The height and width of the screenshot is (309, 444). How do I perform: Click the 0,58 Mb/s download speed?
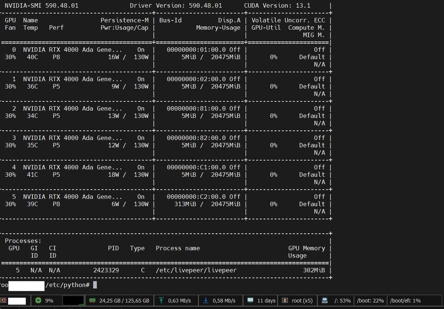(224, 301)
